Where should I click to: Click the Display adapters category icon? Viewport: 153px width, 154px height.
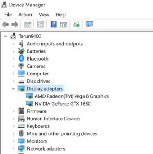(x=21, y=88)
